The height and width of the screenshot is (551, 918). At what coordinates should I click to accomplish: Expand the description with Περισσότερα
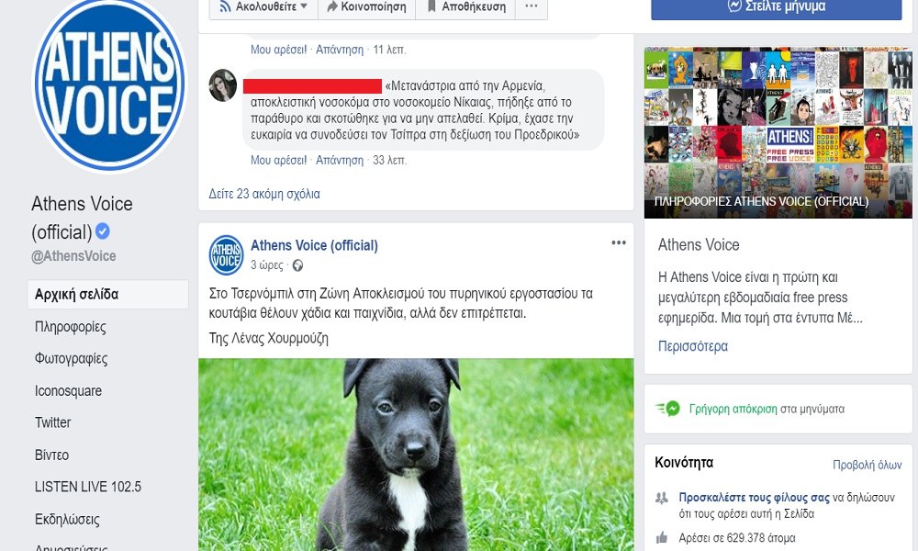pyautogui.click(x=692, y=346)
